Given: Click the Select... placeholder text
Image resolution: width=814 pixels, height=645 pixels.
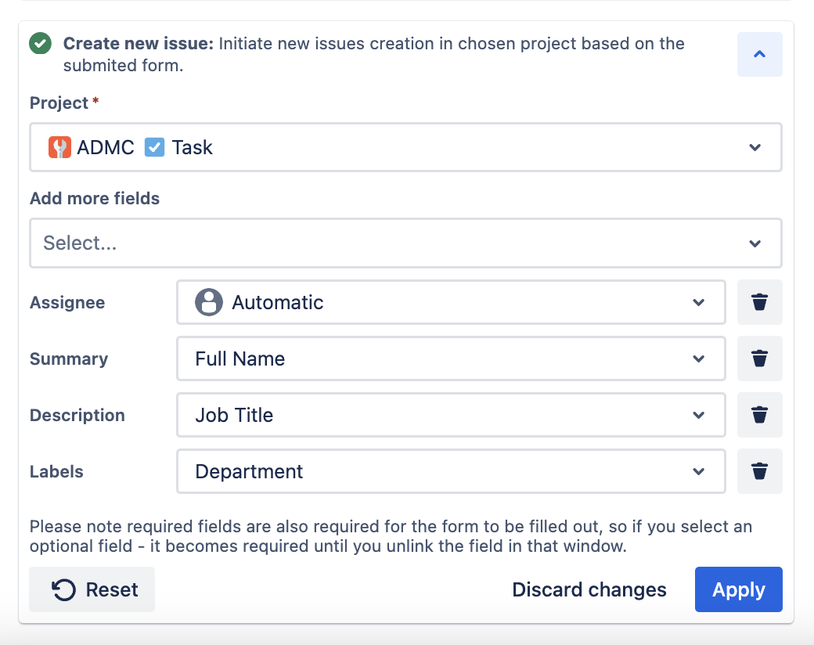Looking at the screenshot, I should click(x=80, y=243).
